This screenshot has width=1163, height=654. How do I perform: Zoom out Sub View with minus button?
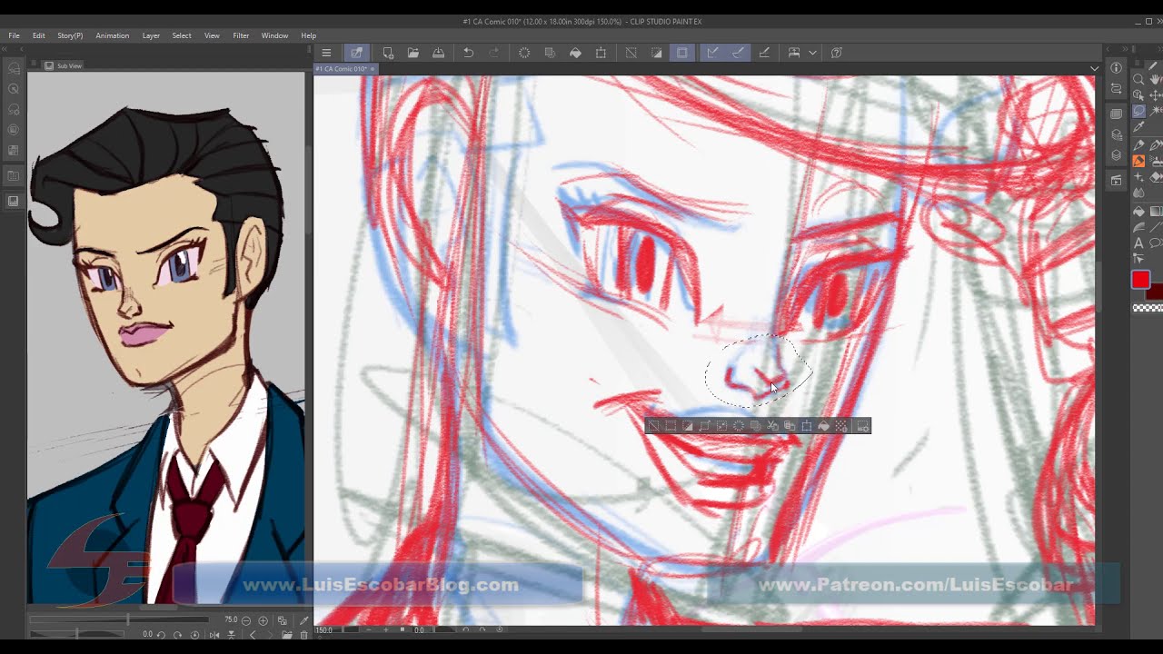pyautogui.click(x=246, y=620)
